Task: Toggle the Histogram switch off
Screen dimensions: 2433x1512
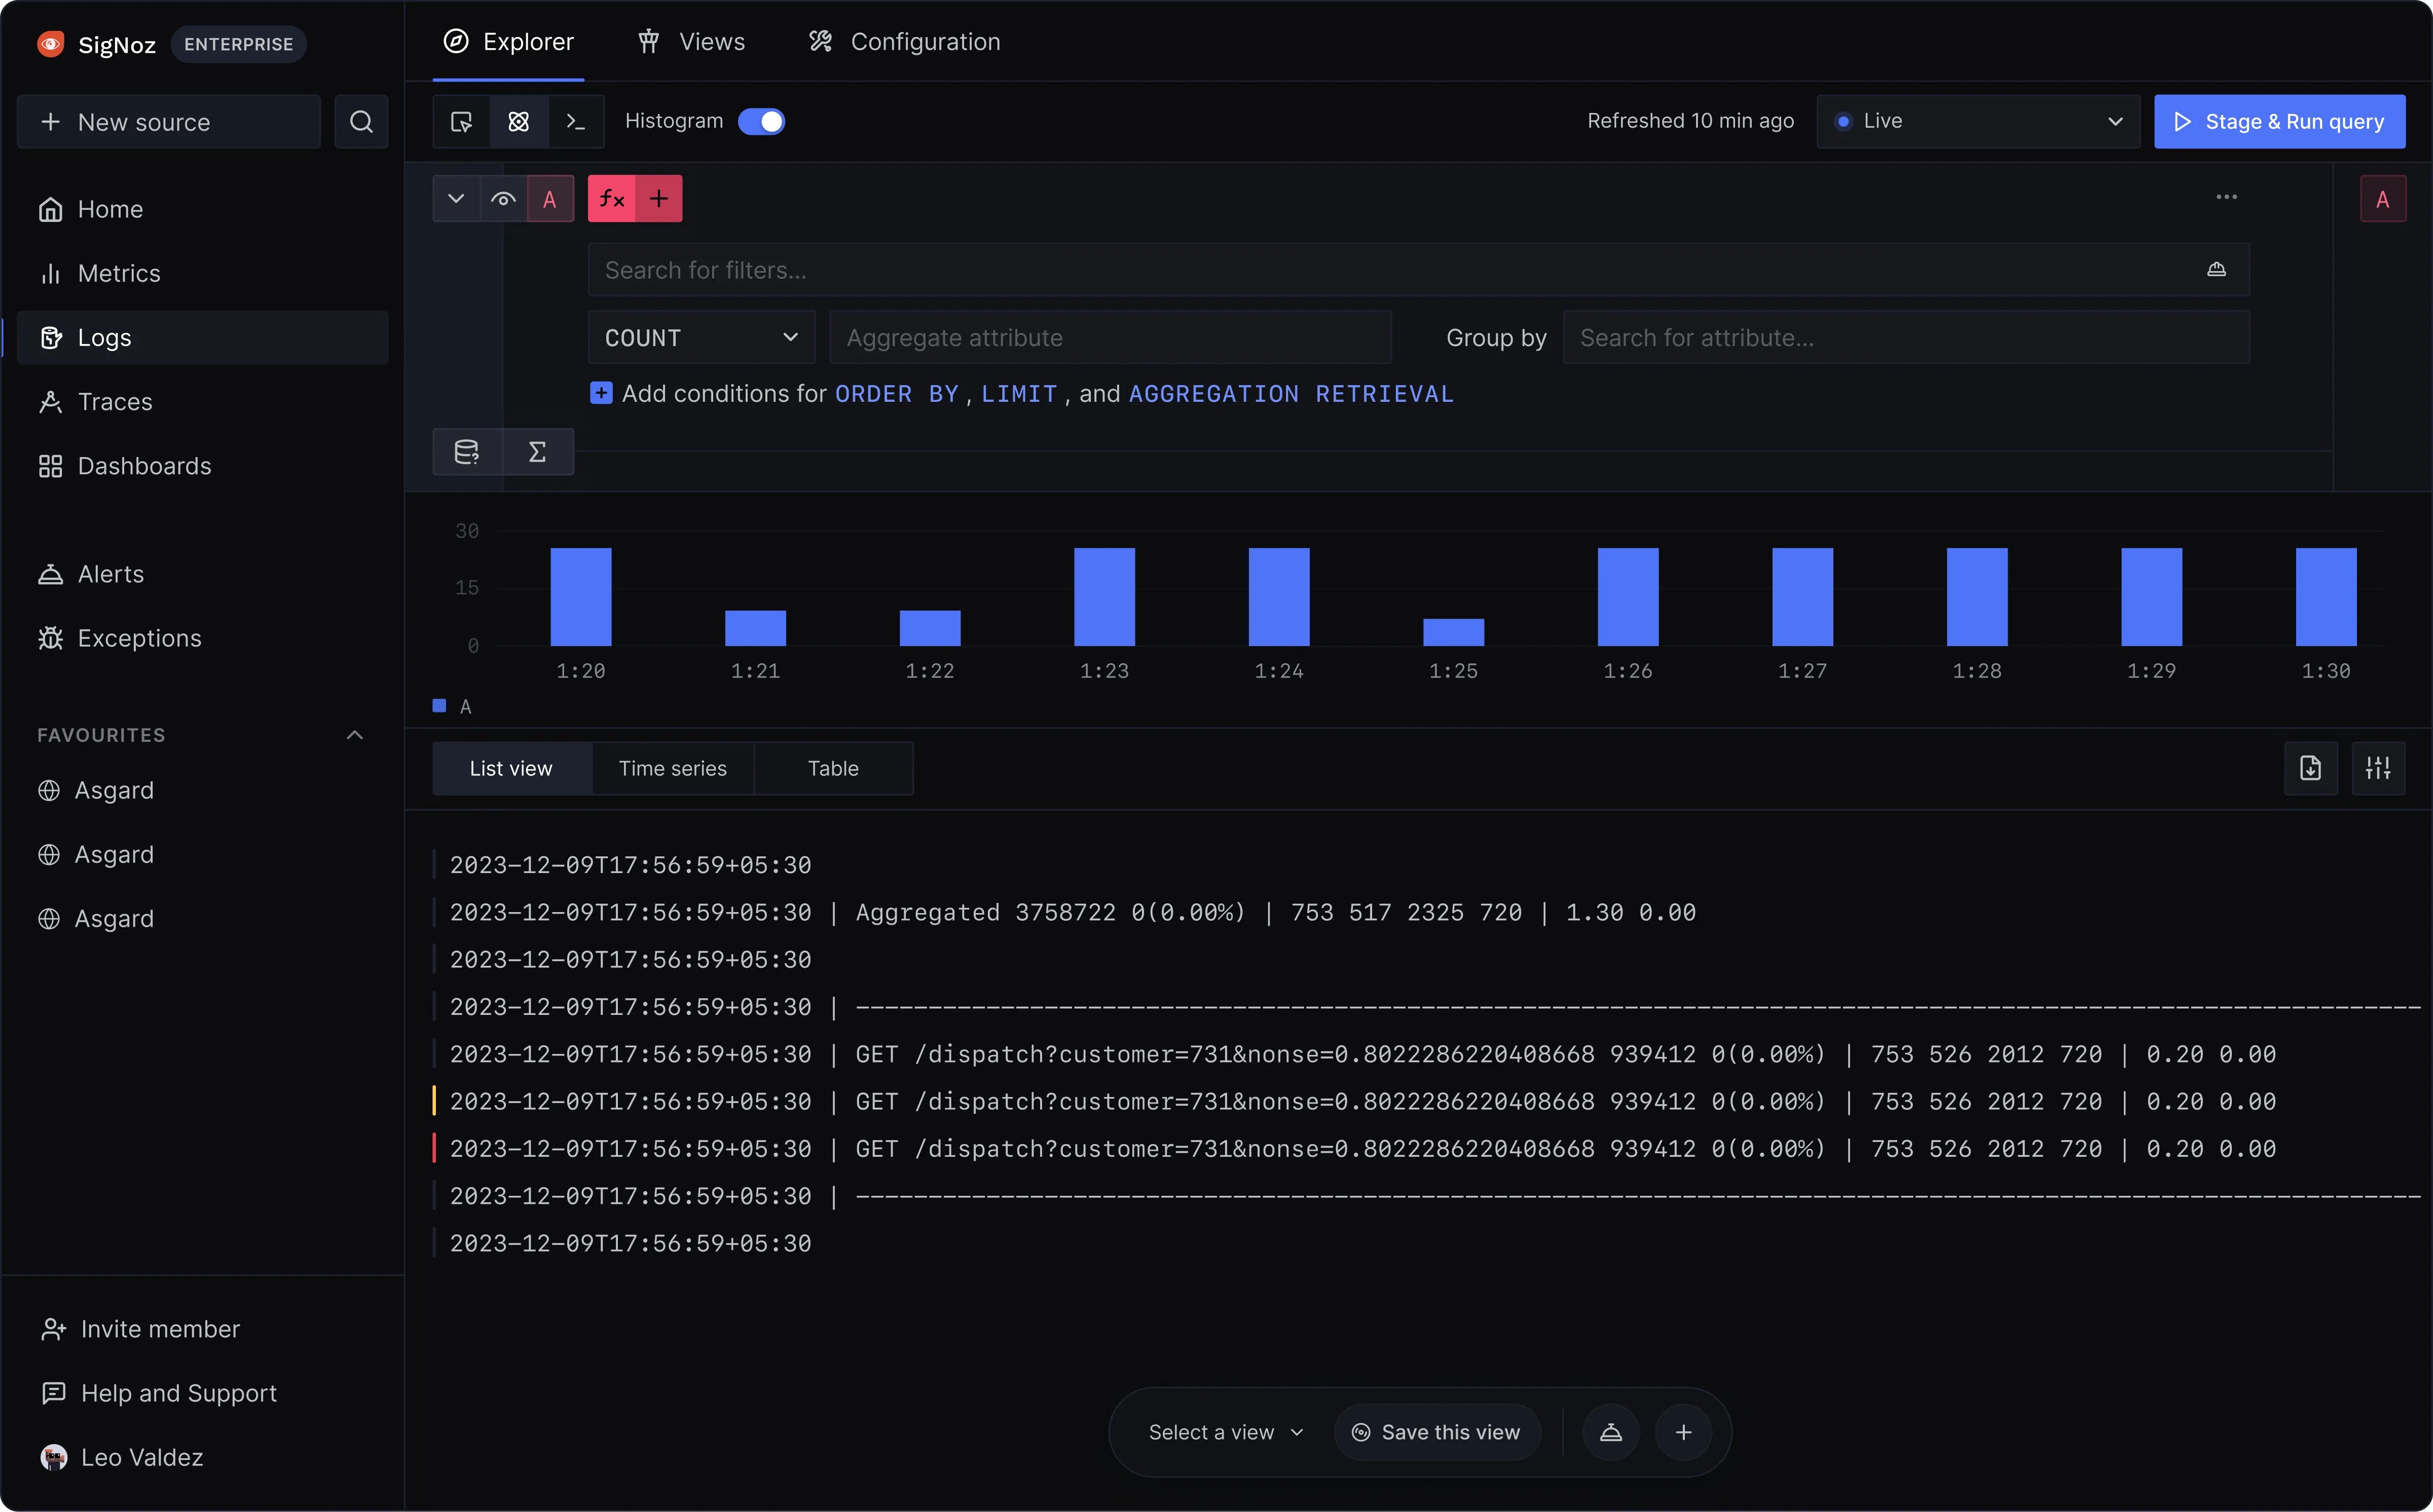Action: tap(761, 120)
